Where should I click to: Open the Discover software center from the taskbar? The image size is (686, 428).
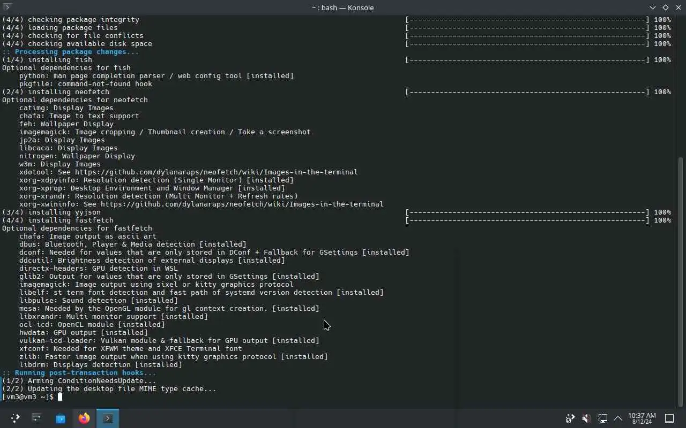pos(61,418)
